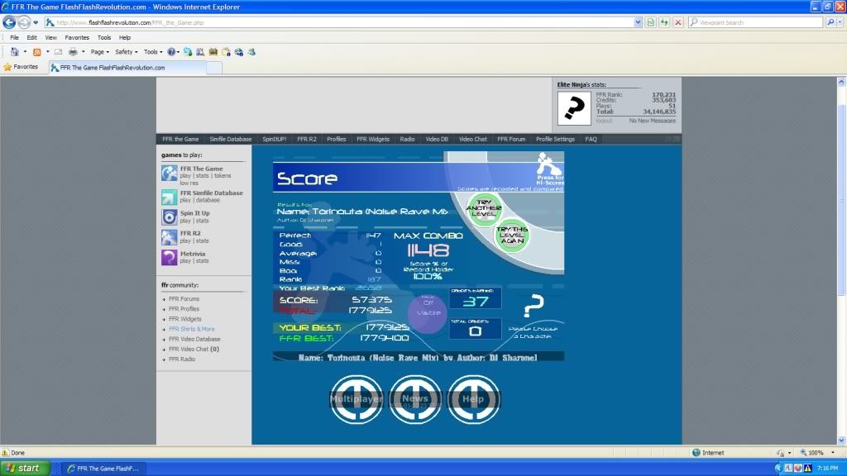The width and height of the screenshot is (847, 476).
Task: Click the FFR The Game sidebar icon
Action: coord(169,173)
